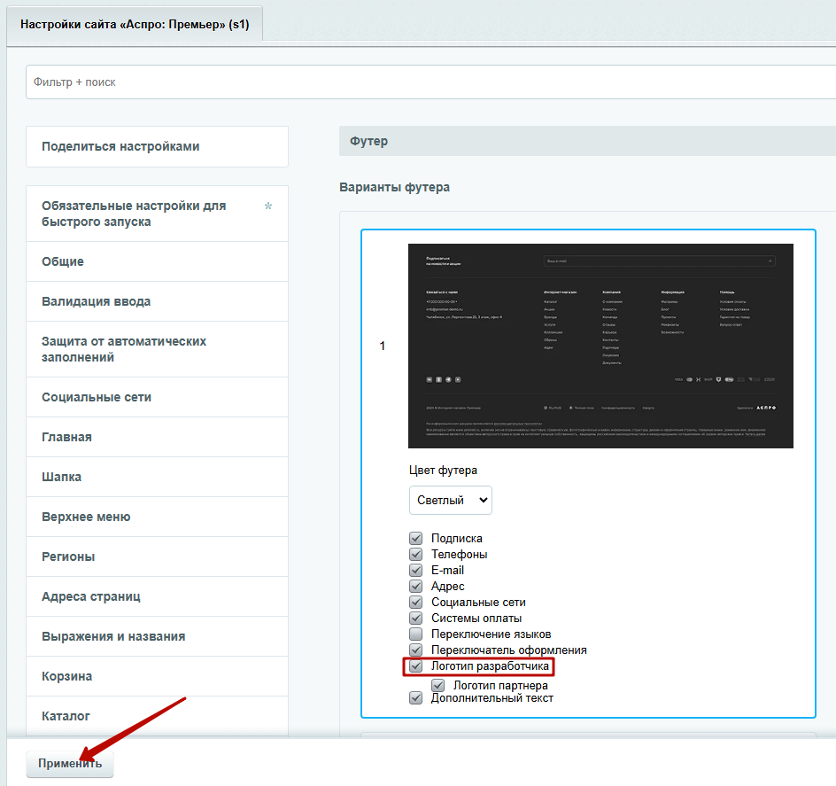Open the Цвет футера dropdown
This screenshot has width=836, height=786.
tap(451, 501)
